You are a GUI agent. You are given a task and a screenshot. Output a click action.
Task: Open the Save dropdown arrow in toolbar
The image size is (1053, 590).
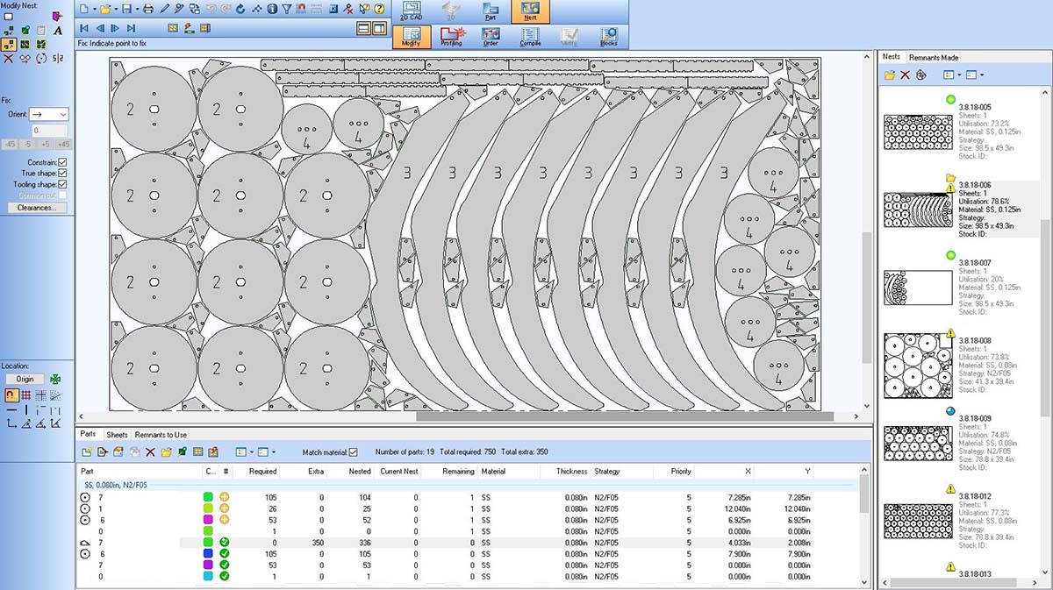[136, 9]
